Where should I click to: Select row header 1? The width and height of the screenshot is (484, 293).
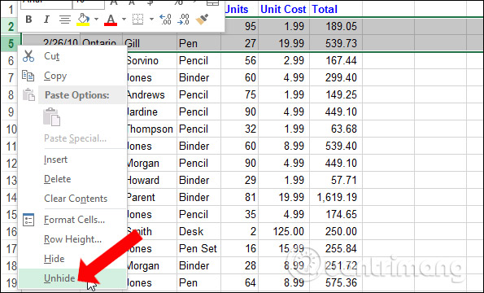pos(11,10)
